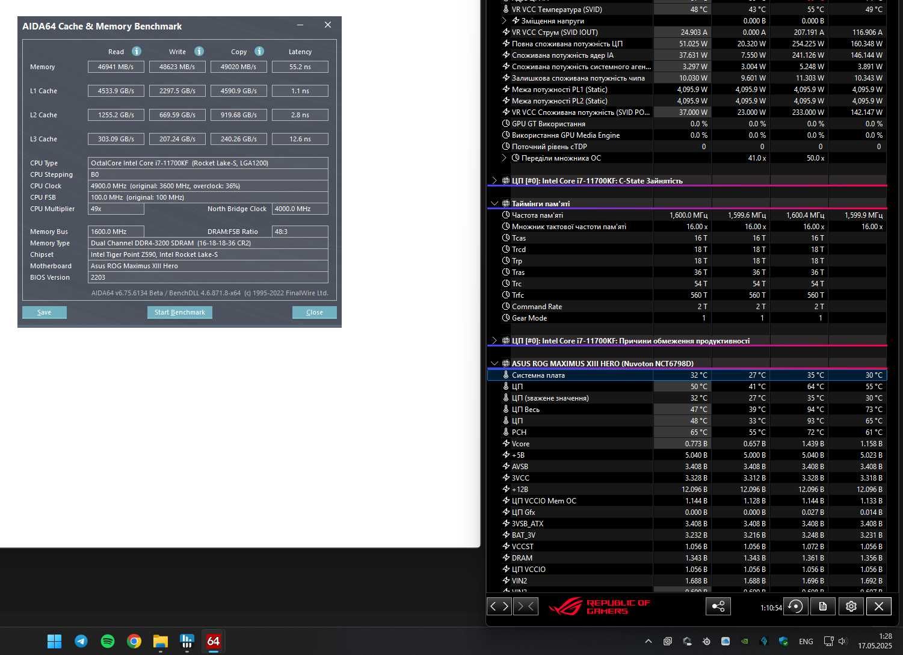Screen dimensions: 903x655
Task: Close the sensor panel with the X icon
Action: click(878, 606)
